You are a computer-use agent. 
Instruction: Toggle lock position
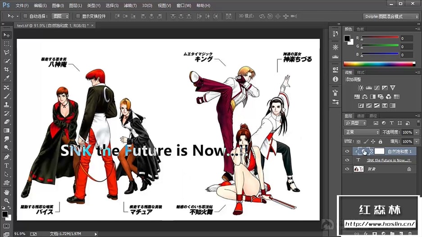(373, 141)
